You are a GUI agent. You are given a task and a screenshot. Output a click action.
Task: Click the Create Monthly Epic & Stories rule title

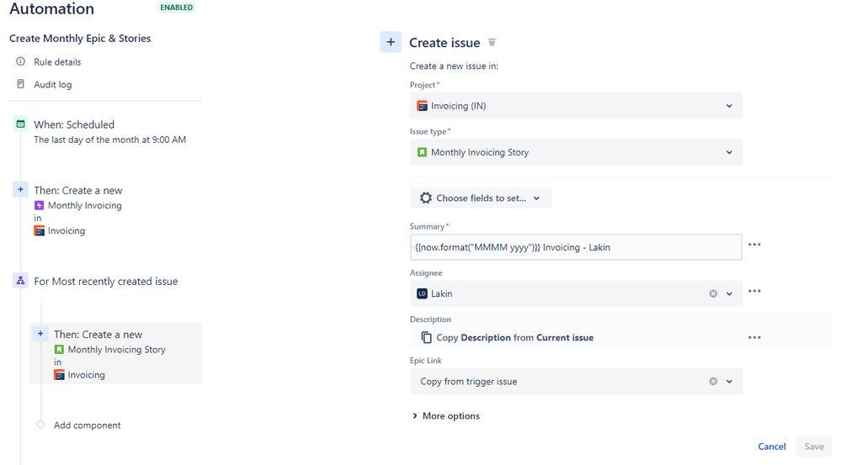tap(80, 39)
